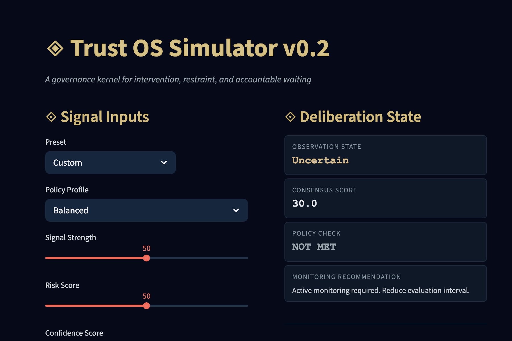Click the Deliberation State section heading

[360, 117]
